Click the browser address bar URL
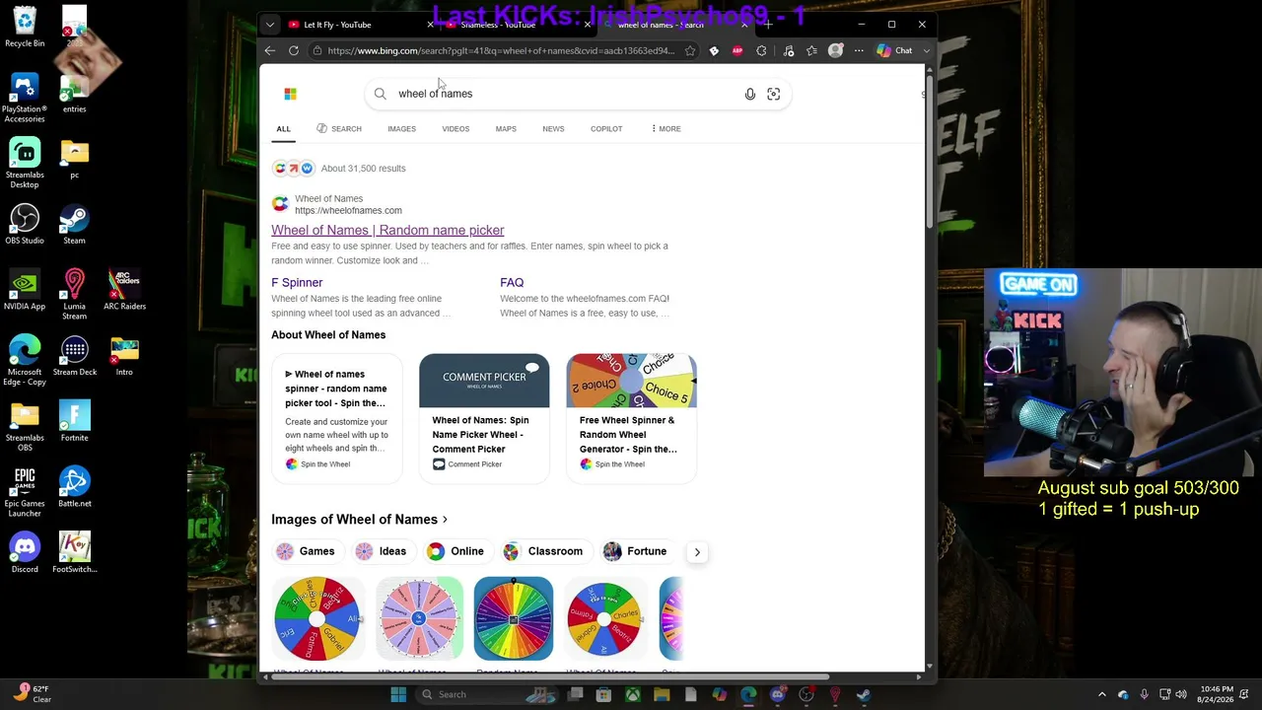 tap(501, 50)
